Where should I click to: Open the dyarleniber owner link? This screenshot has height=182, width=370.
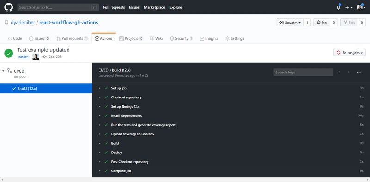click(23, 23)
